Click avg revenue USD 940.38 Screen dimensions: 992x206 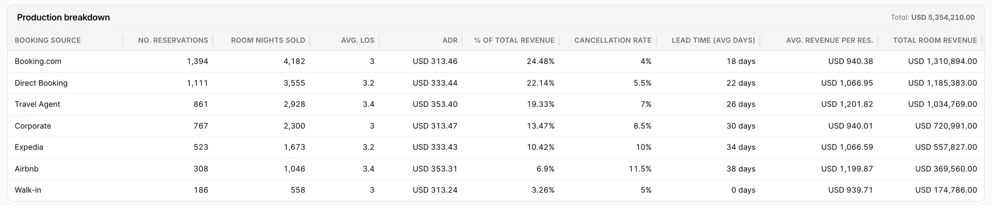click(x=850, y=61)
